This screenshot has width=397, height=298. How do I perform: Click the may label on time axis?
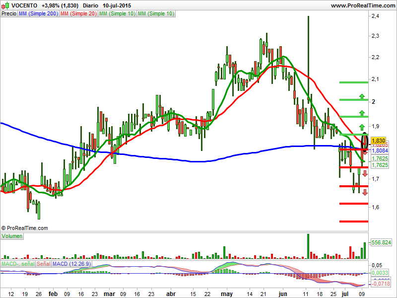[227, 294]
